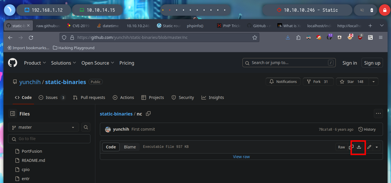The width and height of the screenshot is (391, 183).
Task: Click Sign in
Action: click(x=349, y=63)
